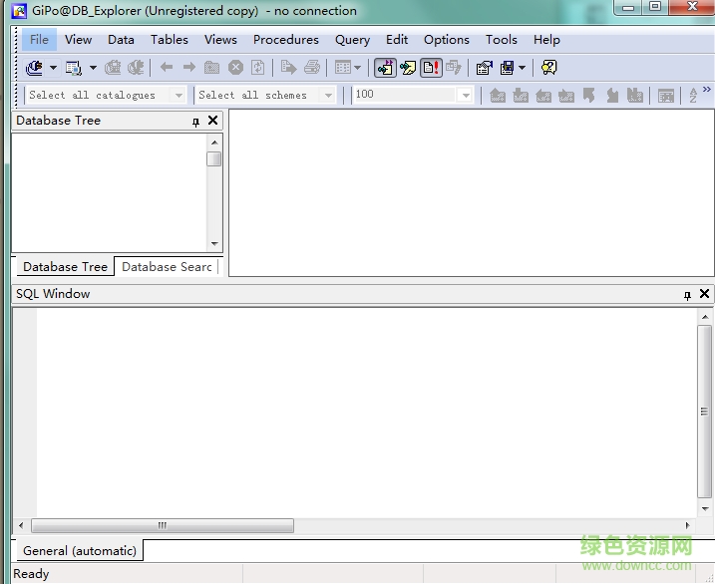
Task: Open the Views menu
Action: 220,40
